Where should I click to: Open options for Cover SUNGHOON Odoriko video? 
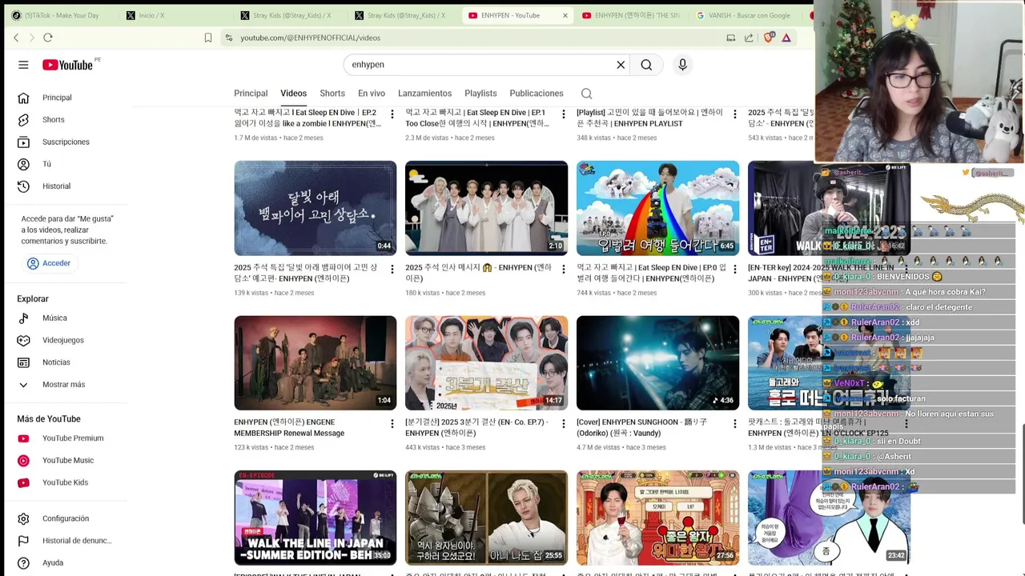tap(734, 424)
